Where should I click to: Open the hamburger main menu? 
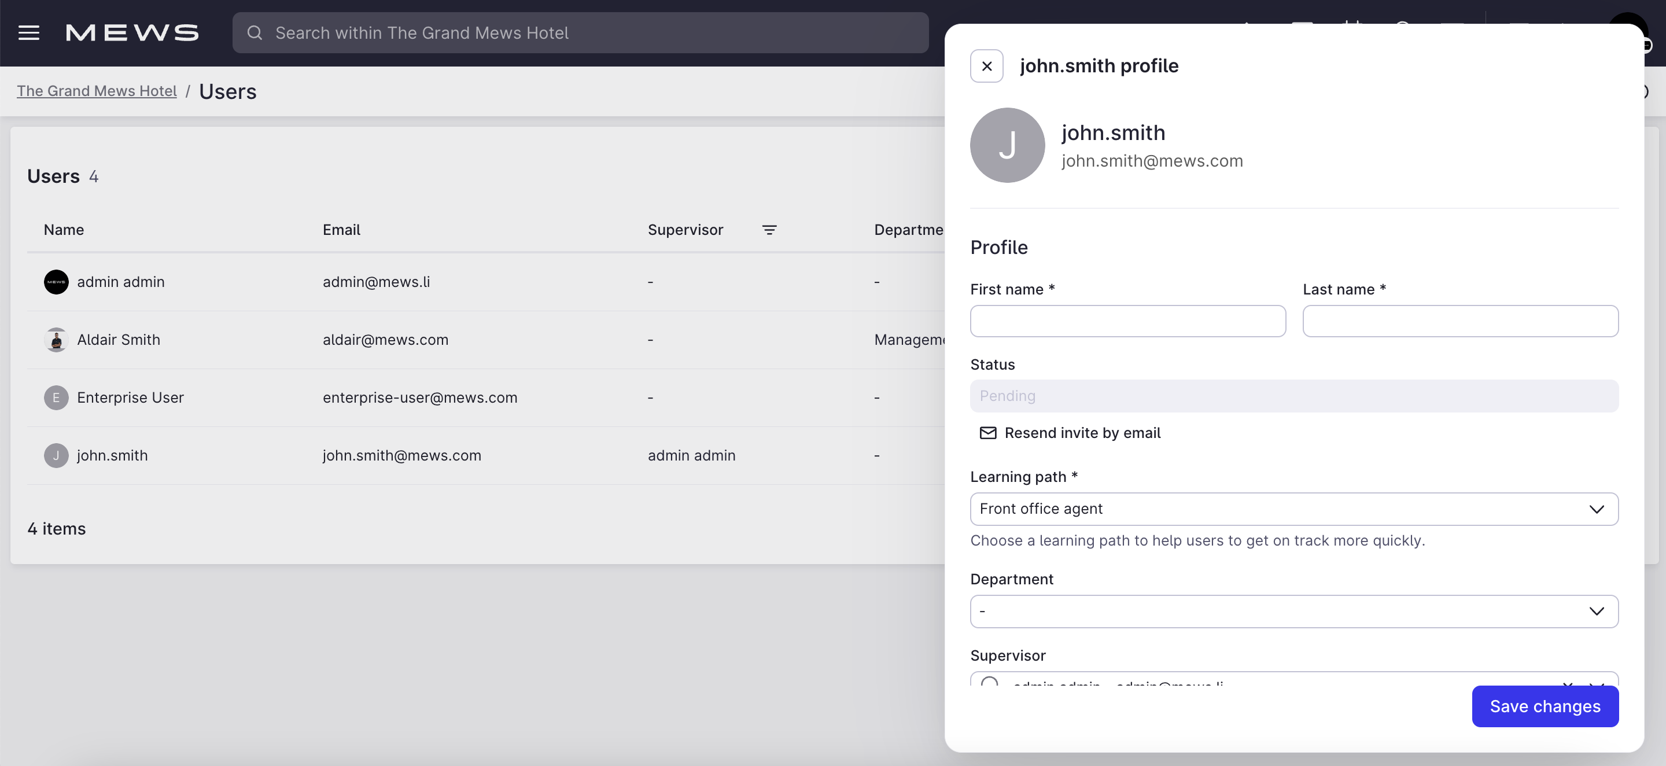pos(28,32)
